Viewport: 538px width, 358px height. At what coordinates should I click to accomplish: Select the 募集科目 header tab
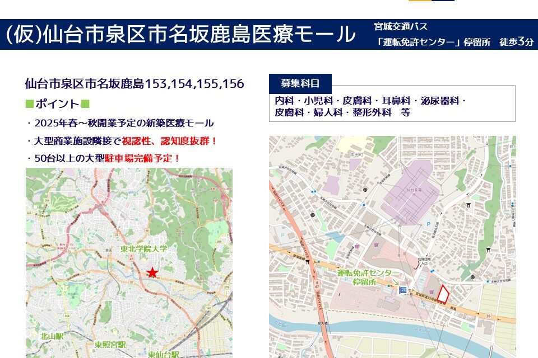300,84
